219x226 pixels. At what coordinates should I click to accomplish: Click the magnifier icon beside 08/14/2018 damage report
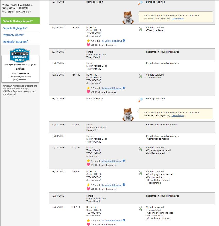[x=140, y=100]
